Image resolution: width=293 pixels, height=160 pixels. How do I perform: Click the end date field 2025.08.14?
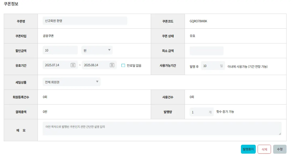click(x=96, y=65)
